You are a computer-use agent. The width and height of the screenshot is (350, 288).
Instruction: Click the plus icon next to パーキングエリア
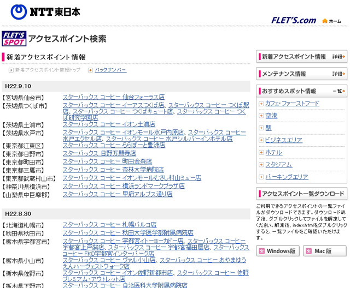click(261, 177)
